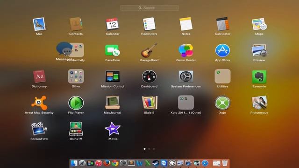Open the Maps app
The image size is (299, 168).
point(259,24)
